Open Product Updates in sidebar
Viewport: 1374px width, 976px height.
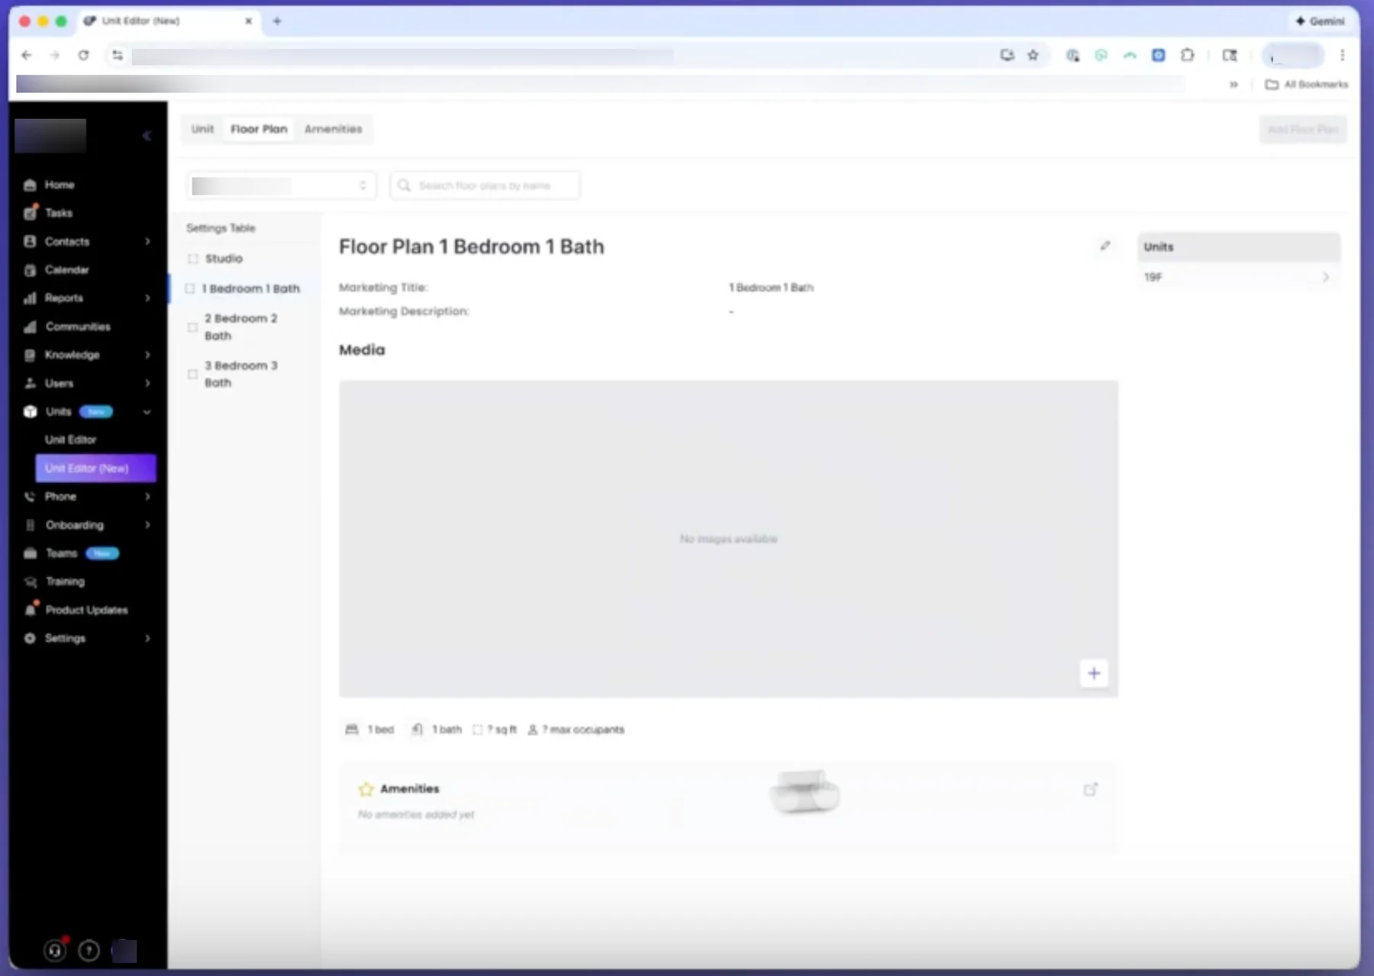[86, 610]
